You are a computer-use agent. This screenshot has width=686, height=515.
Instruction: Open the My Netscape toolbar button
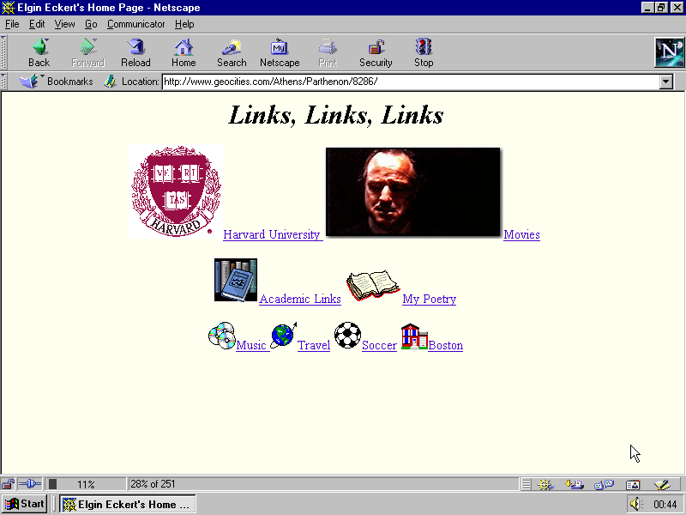click(x=280, y=53)
